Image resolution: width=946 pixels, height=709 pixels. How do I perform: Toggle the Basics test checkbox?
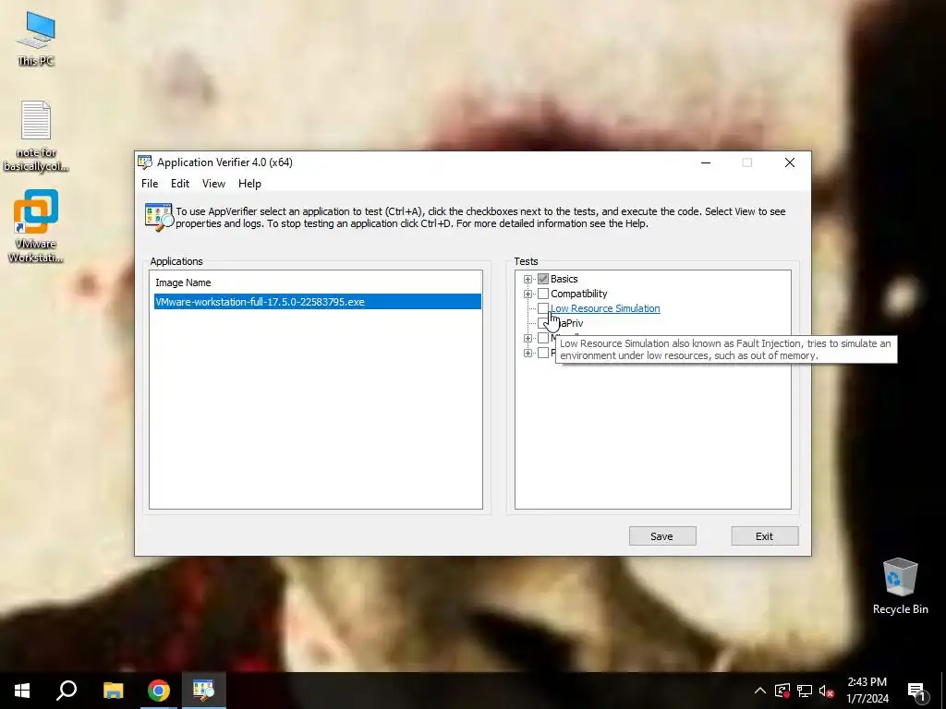(x=543, y=279)
